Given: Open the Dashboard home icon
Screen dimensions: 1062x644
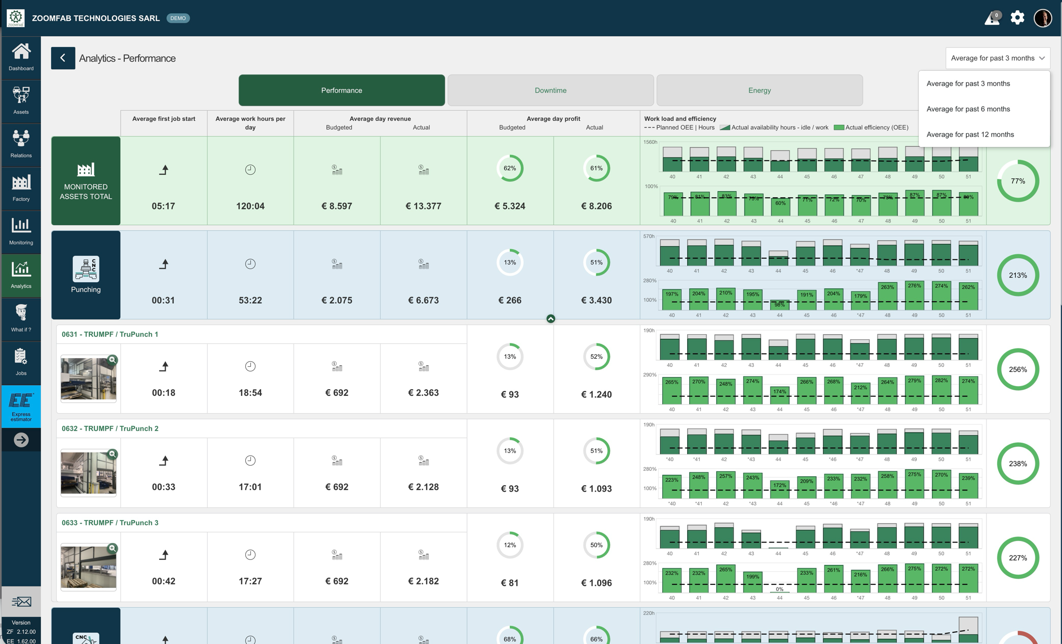Looking at the screenshot, I should point(21,57).
